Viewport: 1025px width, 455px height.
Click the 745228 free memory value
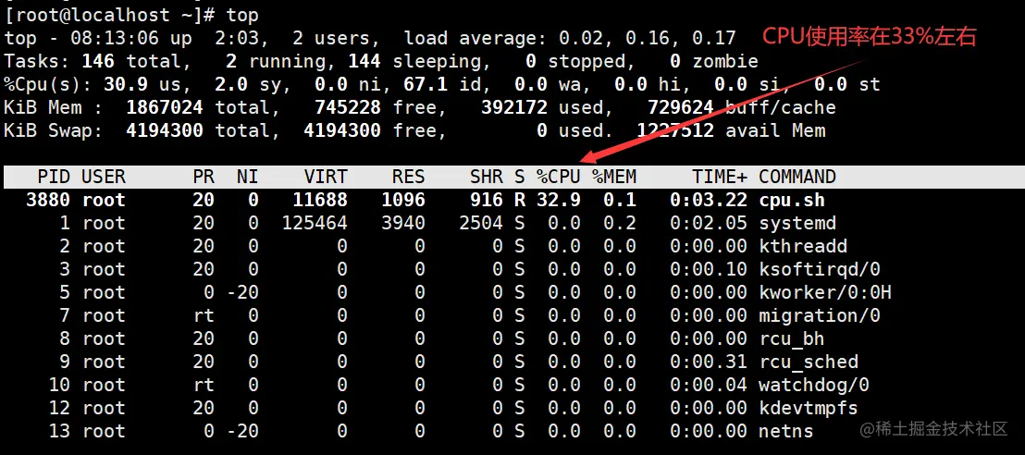(x=348, y=107)
